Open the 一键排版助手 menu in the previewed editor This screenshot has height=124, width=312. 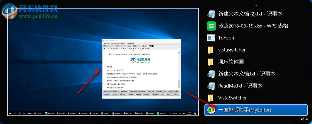pos(106,43)
